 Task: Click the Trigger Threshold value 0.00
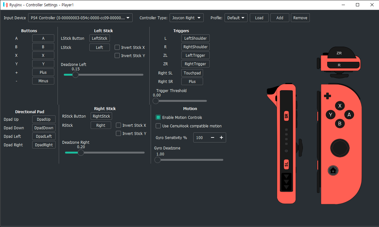click(157, 95)
